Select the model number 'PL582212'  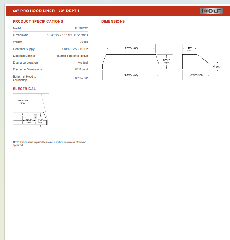(81, 28)
